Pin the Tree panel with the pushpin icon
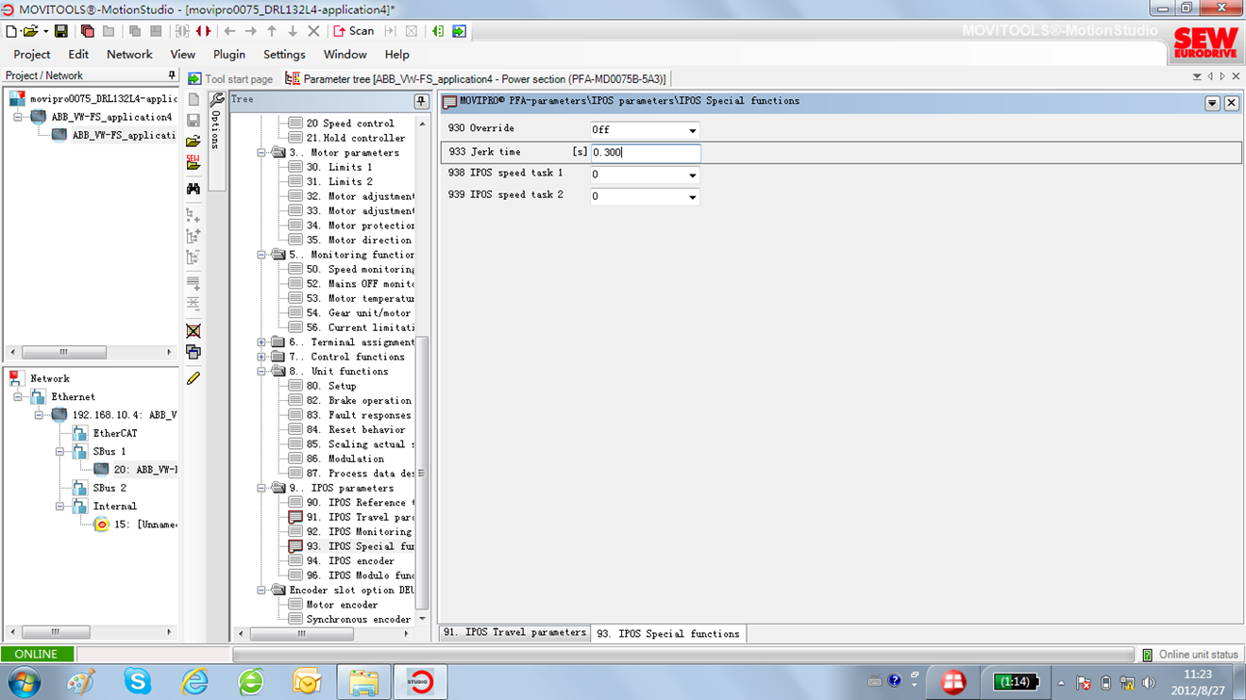 [x=421, y=101]
